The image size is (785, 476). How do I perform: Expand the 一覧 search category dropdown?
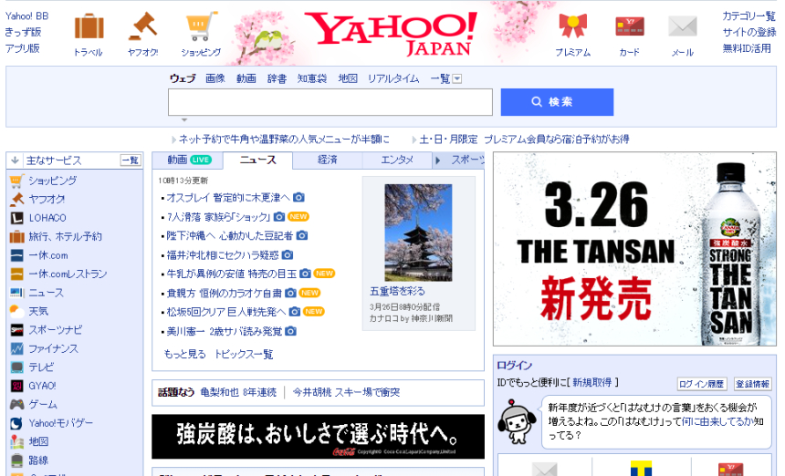point(457,79)
